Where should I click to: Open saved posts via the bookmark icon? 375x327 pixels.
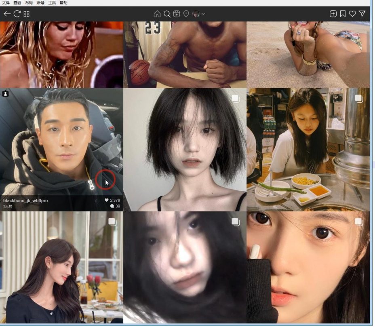click(x=343, y=13)
